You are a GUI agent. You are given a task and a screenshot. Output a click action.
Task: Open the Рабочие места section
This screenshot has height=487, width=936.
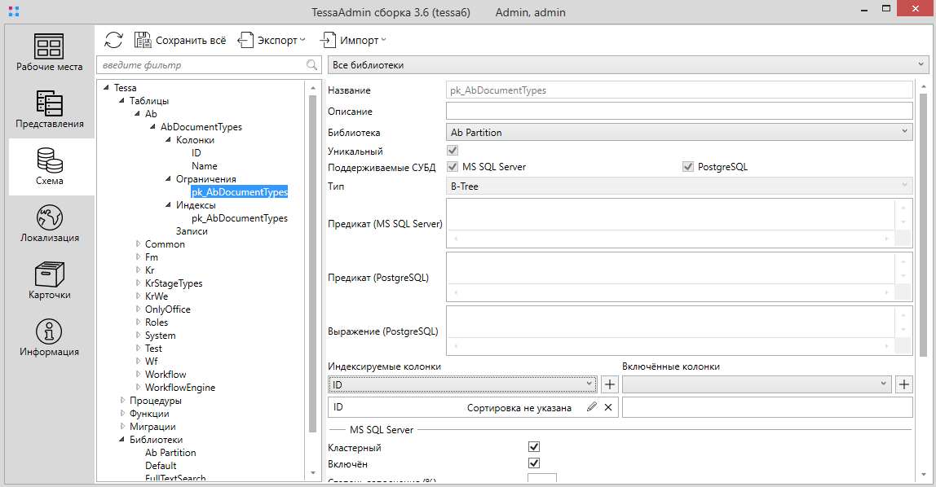[x=50, y=53]
